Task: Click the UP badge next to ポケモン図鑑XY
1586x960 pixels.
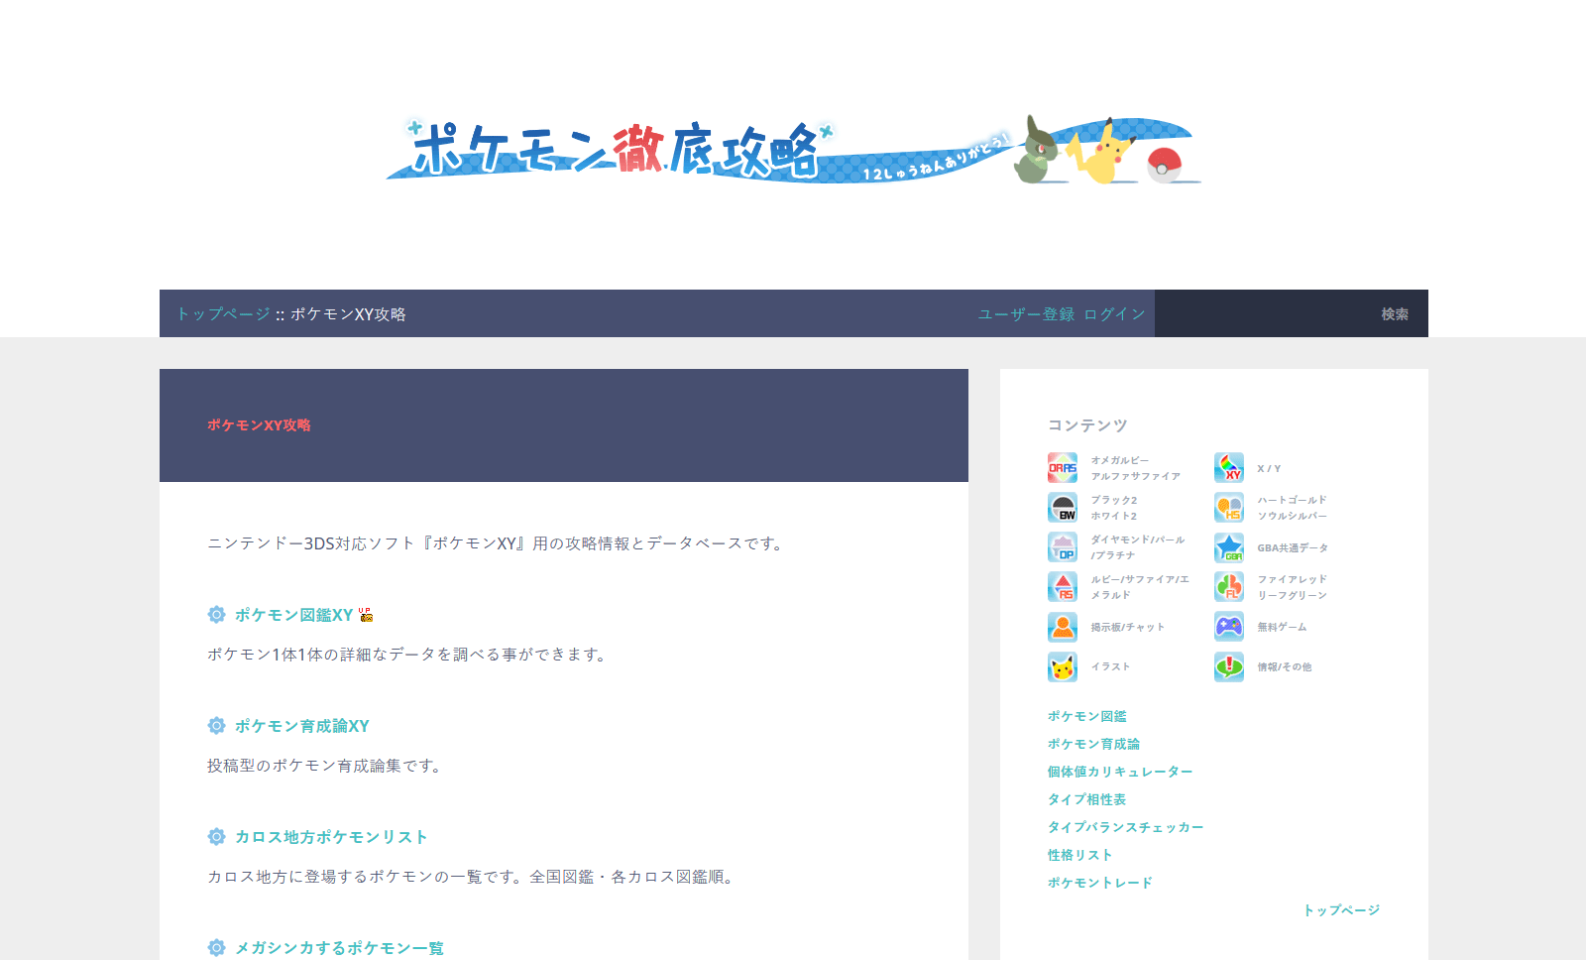Action: (366, 615)
